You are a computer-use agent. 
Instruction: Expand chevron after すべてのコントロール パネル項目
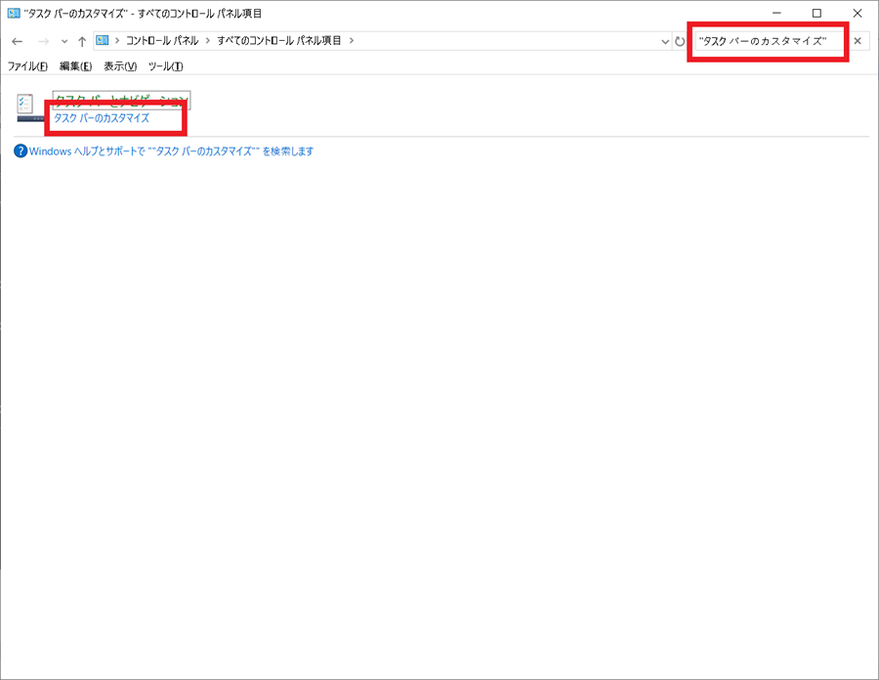point(352,41)
